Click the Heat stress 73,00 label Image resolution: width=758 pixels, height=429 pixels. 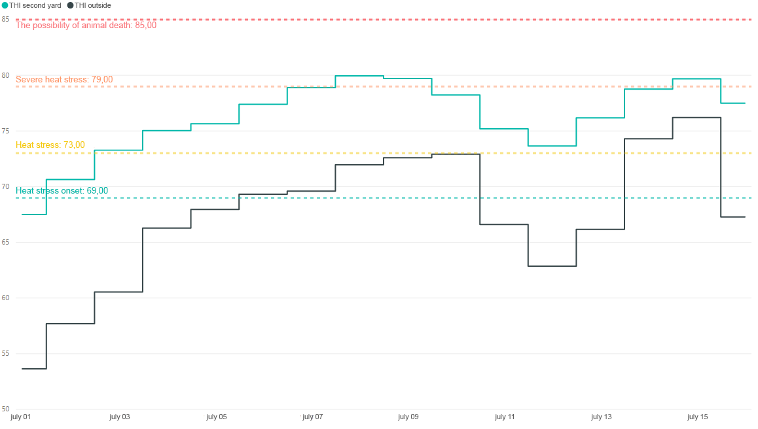50,145
